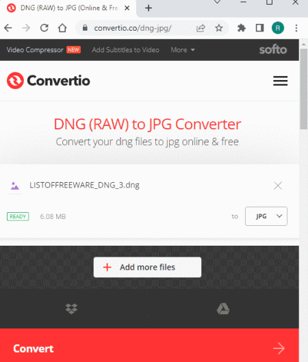This screenshot has width=308, height=362.
Task: Close the DNG to JPG tab
Action: point(127,8)
